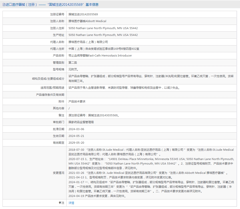240x209 pixels.
Task: Click the 型号规格 label
Action: 58,69
